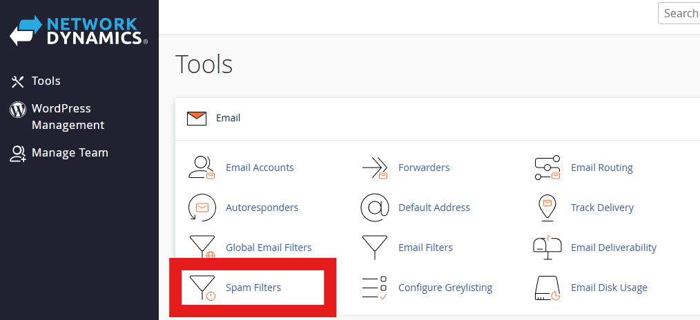The height and width of the screenshot is (320, 700).
Task: Select Tools in the sidebar
Action: [46, 81]
